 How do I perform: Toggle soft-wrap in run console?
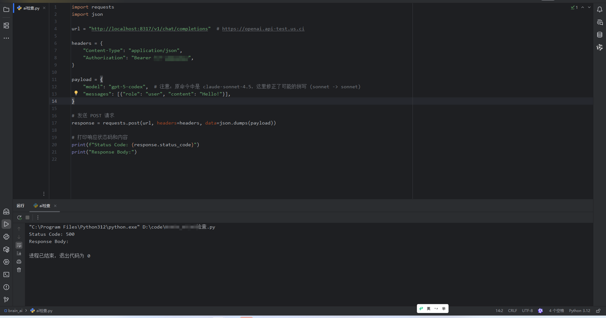[x=19, y=245]
